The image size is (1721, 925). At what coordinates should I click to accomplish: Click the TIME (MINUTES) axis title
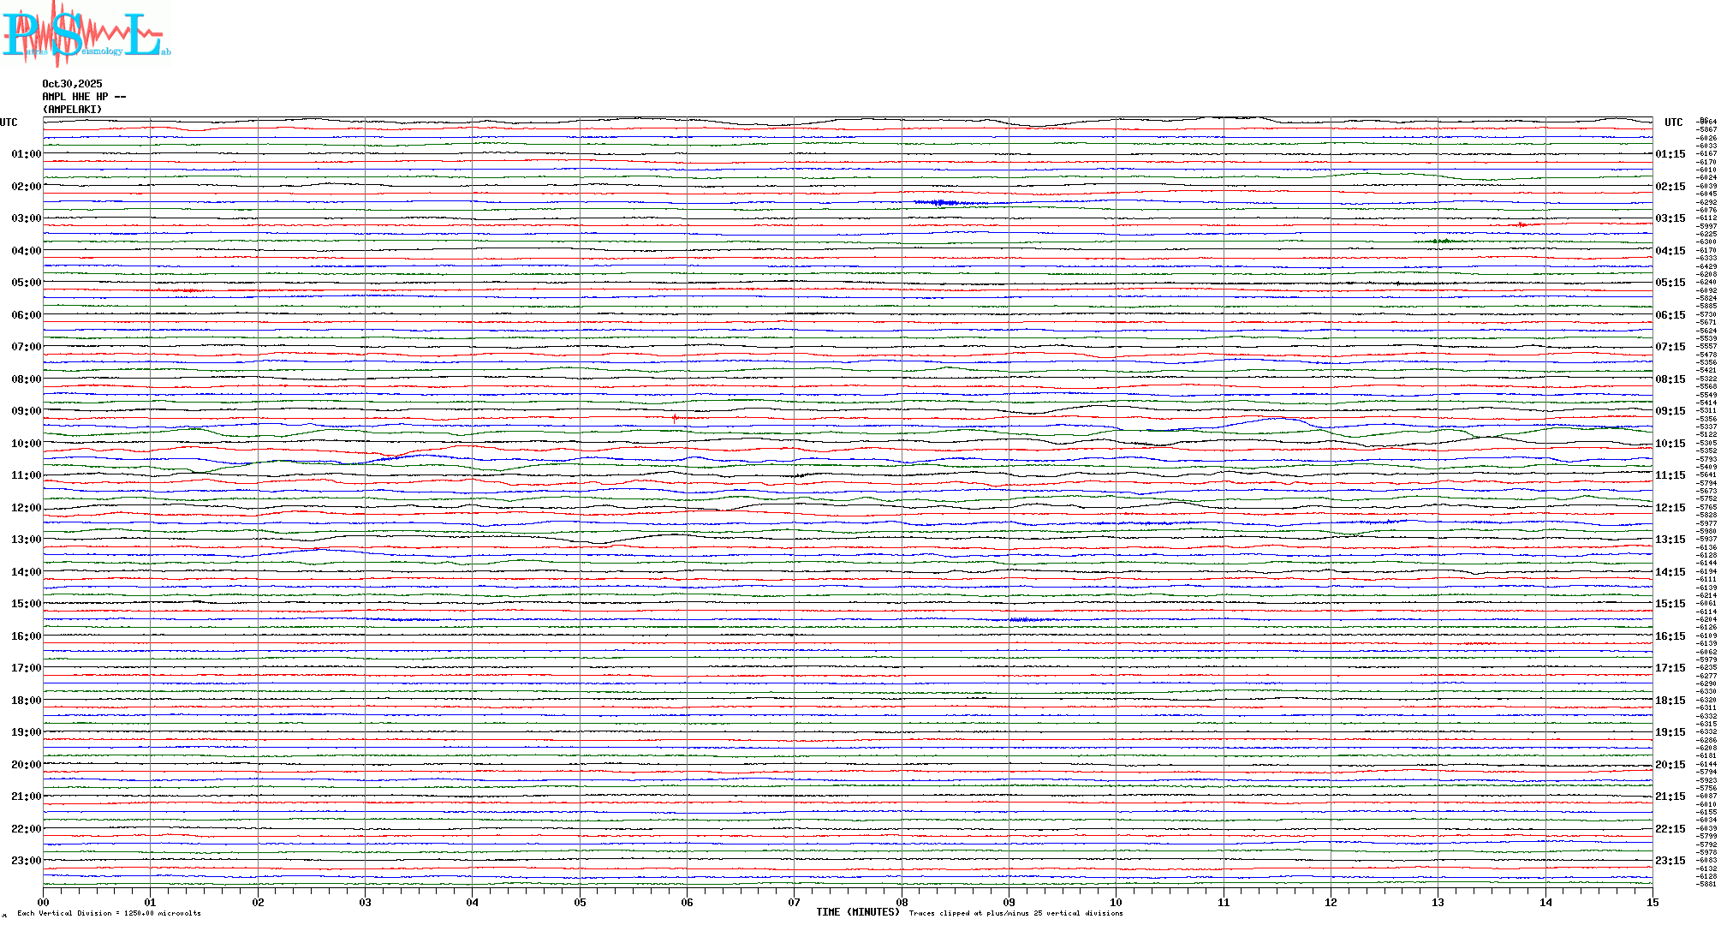(x=857, y=912)
